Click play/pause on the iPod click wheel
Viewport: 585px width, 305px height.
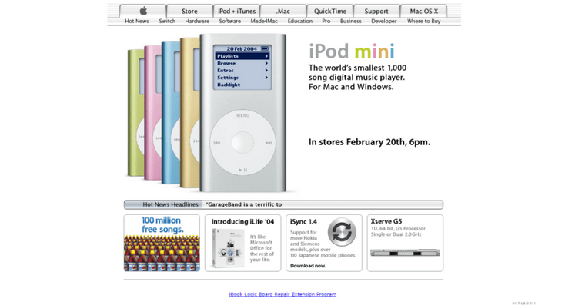[243, 171]
